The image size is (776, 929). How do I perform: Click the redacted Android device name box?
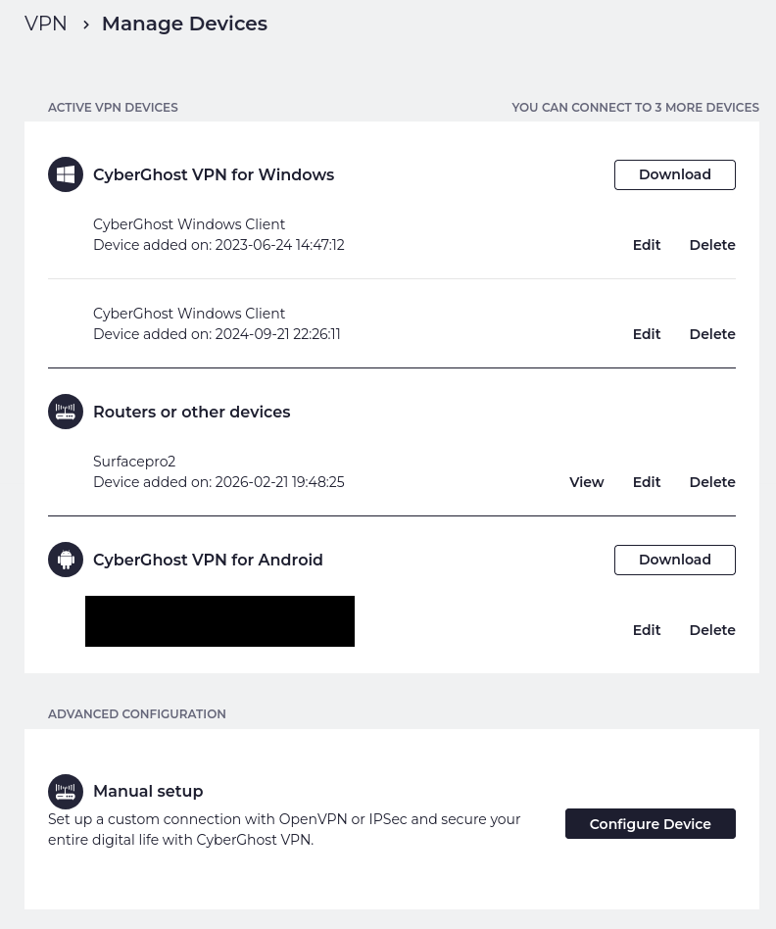[219, 621]
